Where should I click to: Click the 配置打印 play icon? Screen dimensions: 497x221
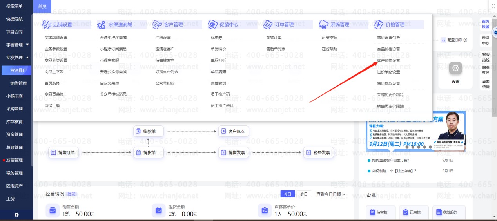(465, 40)
